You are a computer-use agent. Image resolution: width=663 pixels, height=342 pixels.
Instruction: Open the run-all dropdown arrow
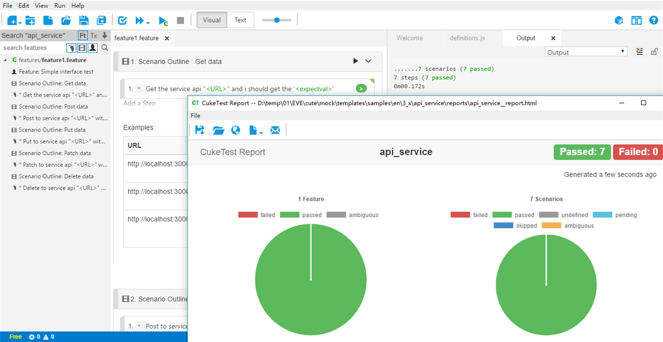(148, 22)
